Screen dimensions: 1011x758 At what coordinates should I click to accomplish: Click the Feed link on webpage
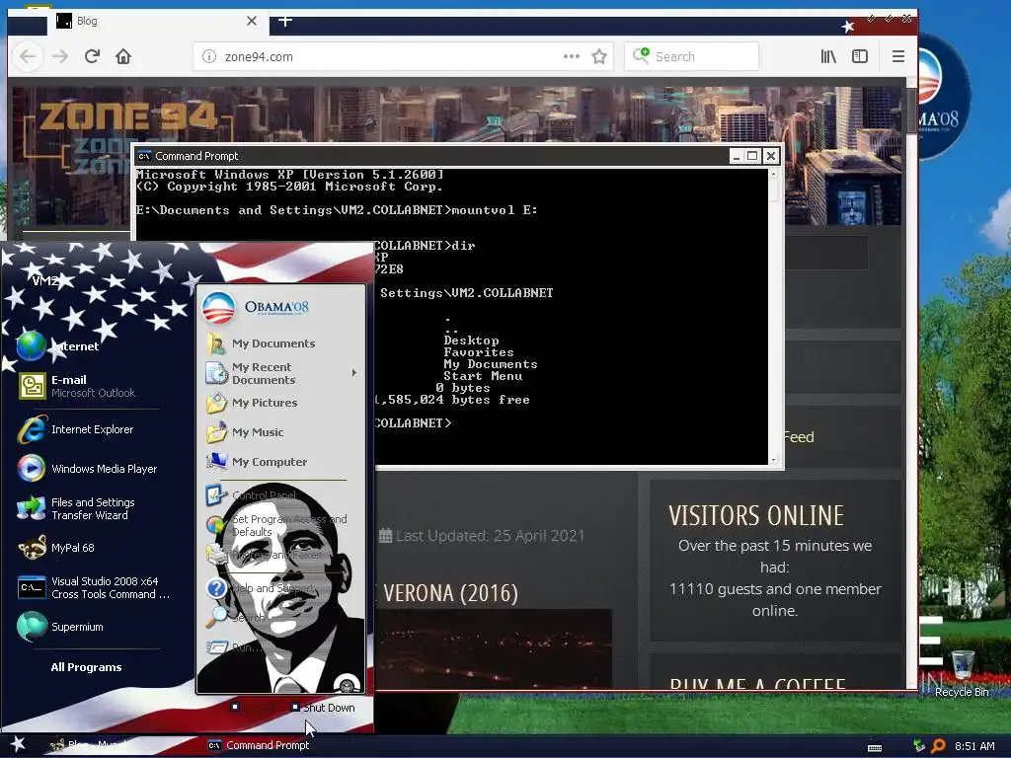799,437
